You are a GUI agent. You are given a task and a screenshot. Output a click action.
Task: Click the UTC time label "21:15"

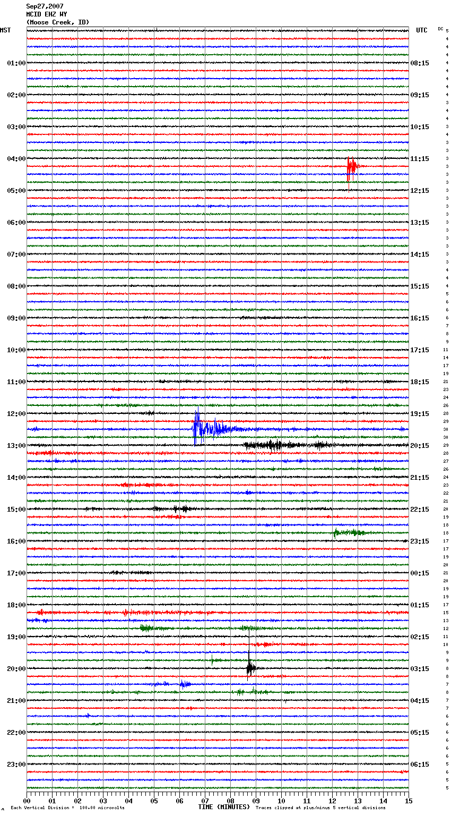(x=420, y=478)
